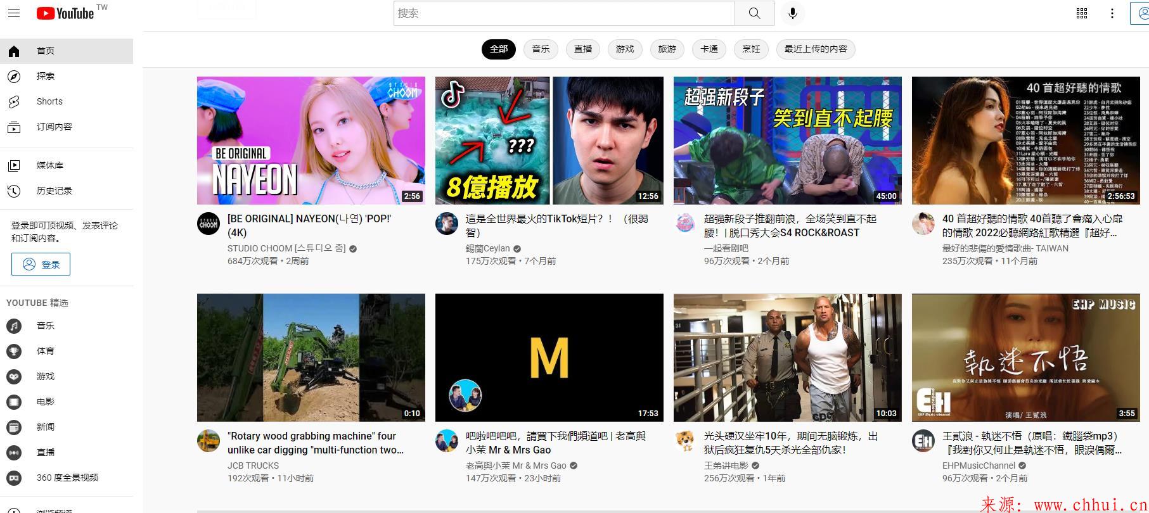Start voice search with the microphone

pyautogui.click(x=792, y=13)
